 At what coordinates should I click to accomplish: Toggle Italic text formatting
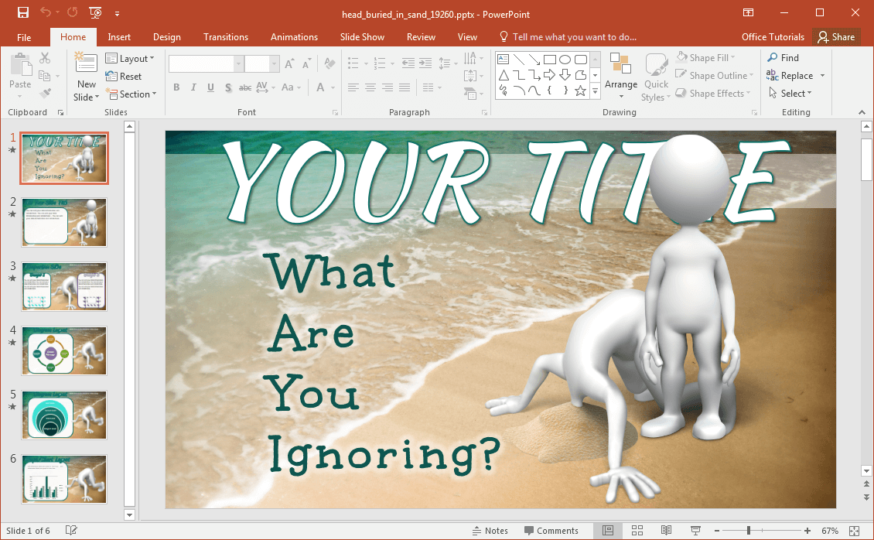tap(193, 87)
